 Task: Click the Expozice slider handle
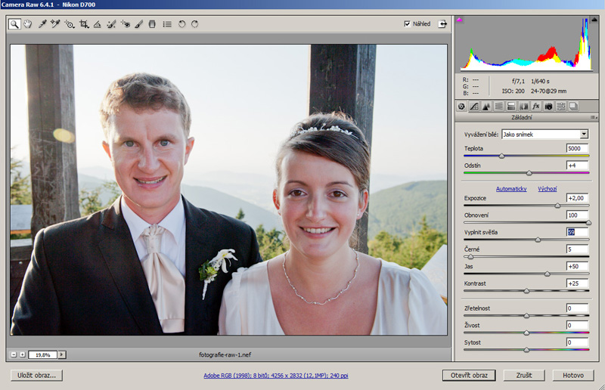[557, 205]
